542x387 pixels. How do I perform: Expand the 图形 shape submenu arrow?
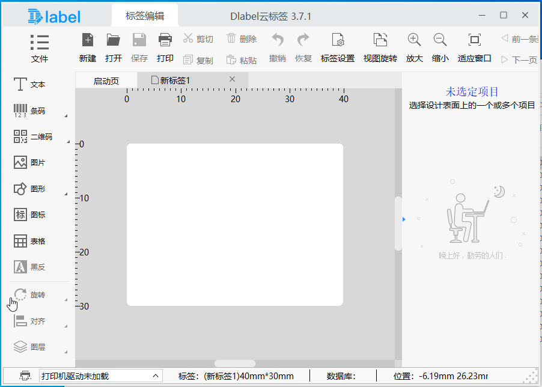click(65, 194)
